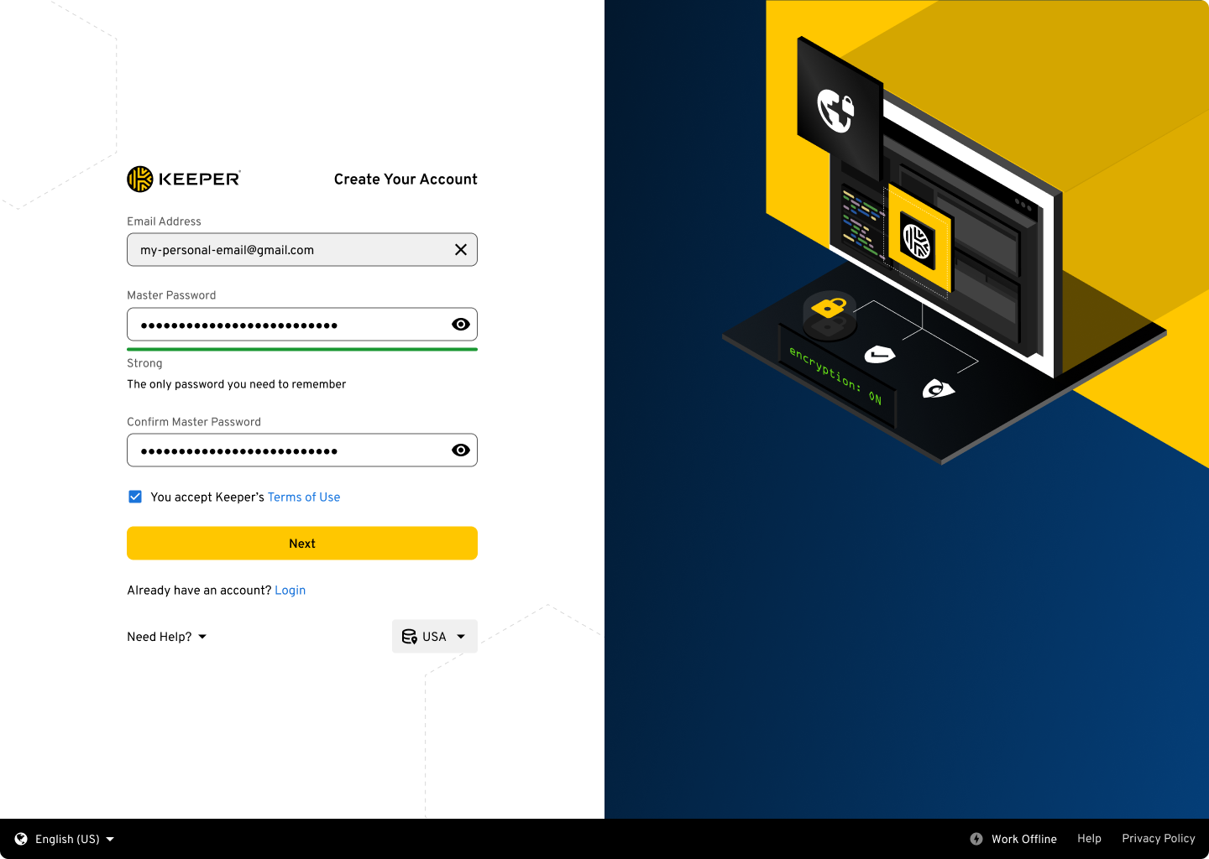
Task: Open Privacy Policy in the bottom bar
Action: tap(1158, 839)
